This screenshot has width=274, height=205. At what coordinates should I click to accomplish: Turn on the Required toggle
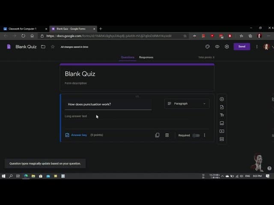tap(196, 135)
